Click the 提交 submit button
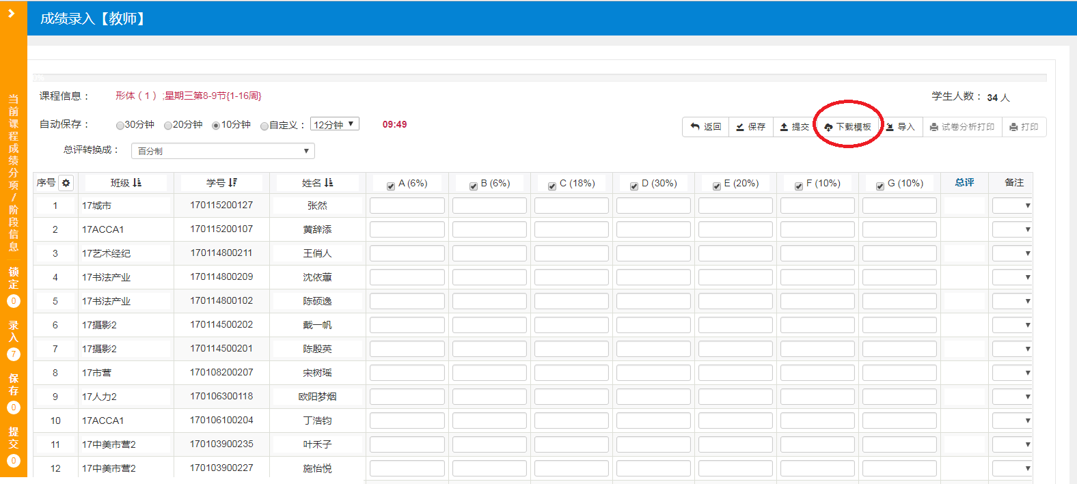 (x=794, y=127)
